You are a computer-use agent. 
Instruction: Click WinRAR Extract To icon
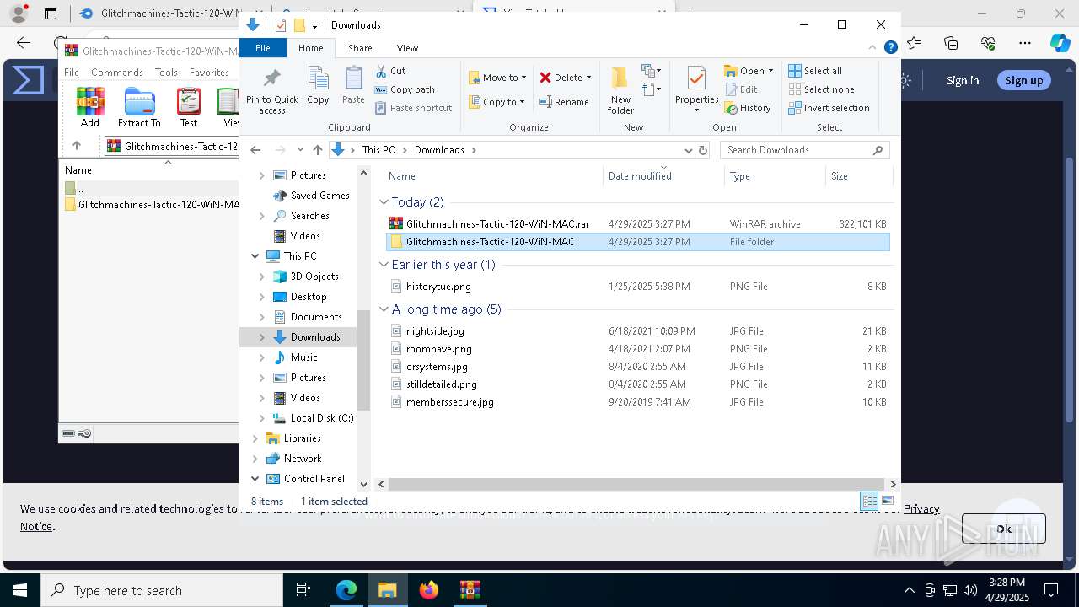(x=139, y=107)
